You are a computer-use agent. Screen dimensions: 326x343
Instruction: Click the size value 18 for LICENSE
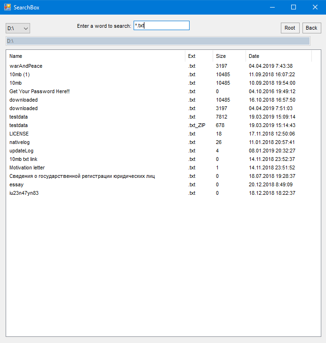pyautogui.click(x=219, y=134)
